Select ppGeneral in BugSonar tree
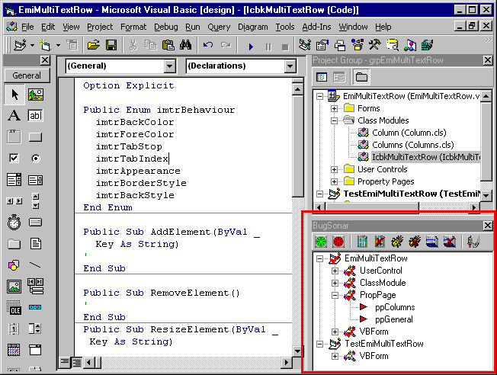Image resolution: width=497 pixels, height=375 pixels. pyautogui.click(x=393, y=319)
